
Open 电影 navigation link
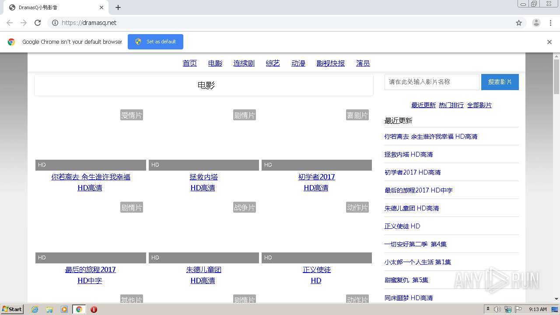coord(215,63)
